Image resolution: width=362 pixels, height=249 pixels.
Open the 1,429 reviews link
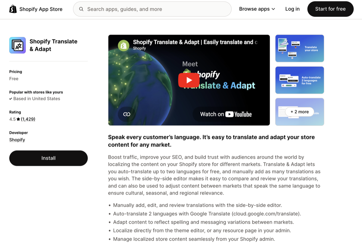pyautogui.click(x=28, y=119)
